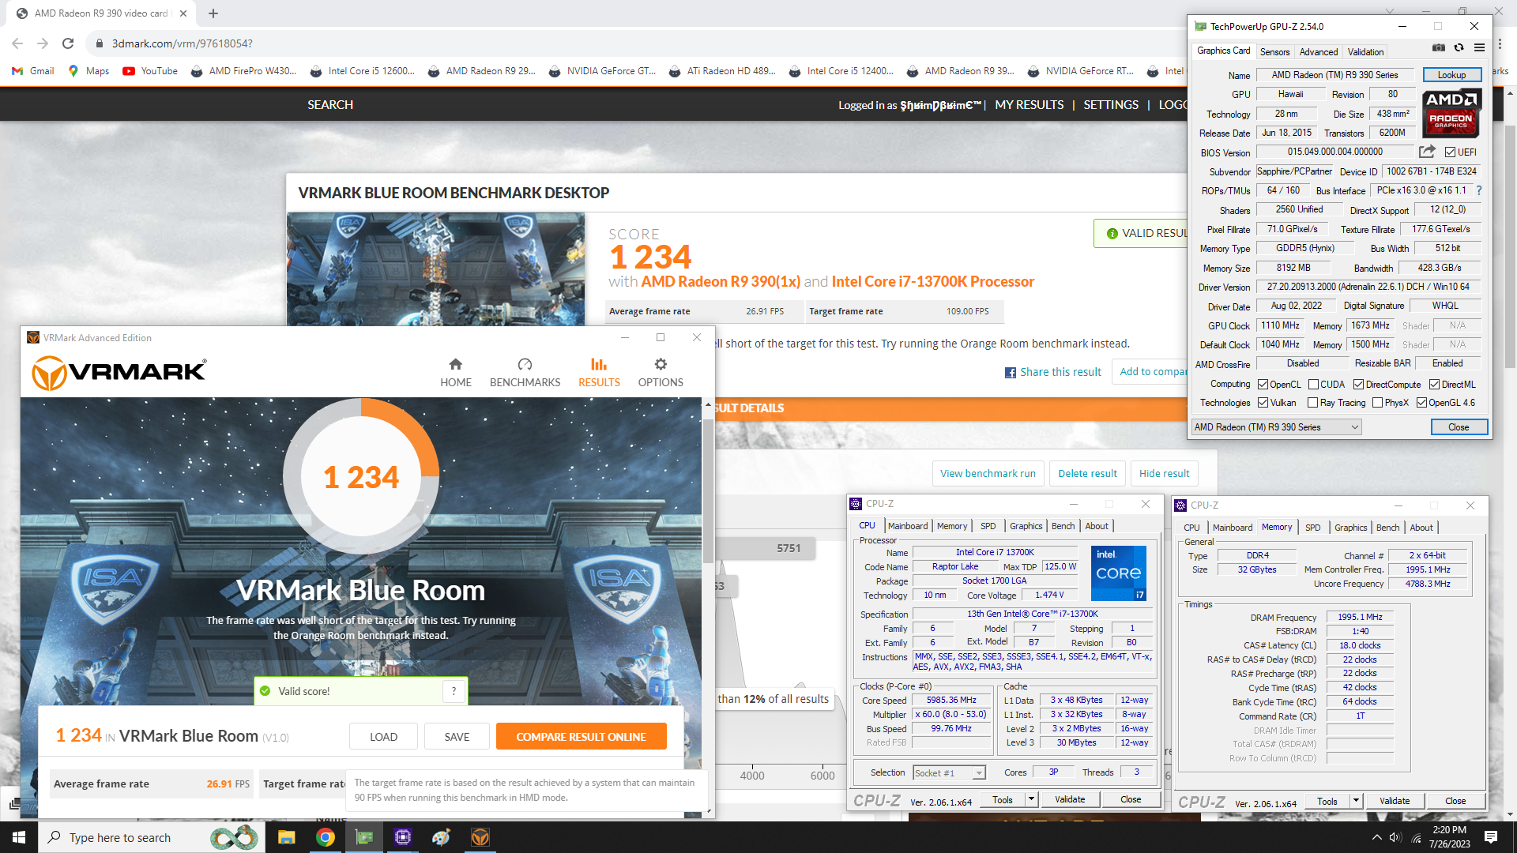Expand the Tools dropdown arrow in right CPU-Z
This screenshot has height=853, width=1517.
point(1356,801)
